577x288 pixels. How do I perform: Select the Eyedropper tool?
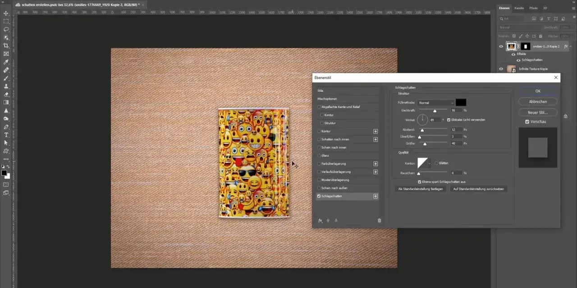click(6, 62)
